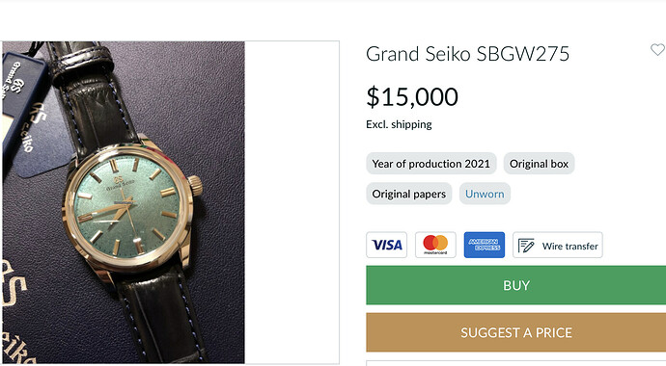Click the blank area beside product photo

(x=291, y=202)
